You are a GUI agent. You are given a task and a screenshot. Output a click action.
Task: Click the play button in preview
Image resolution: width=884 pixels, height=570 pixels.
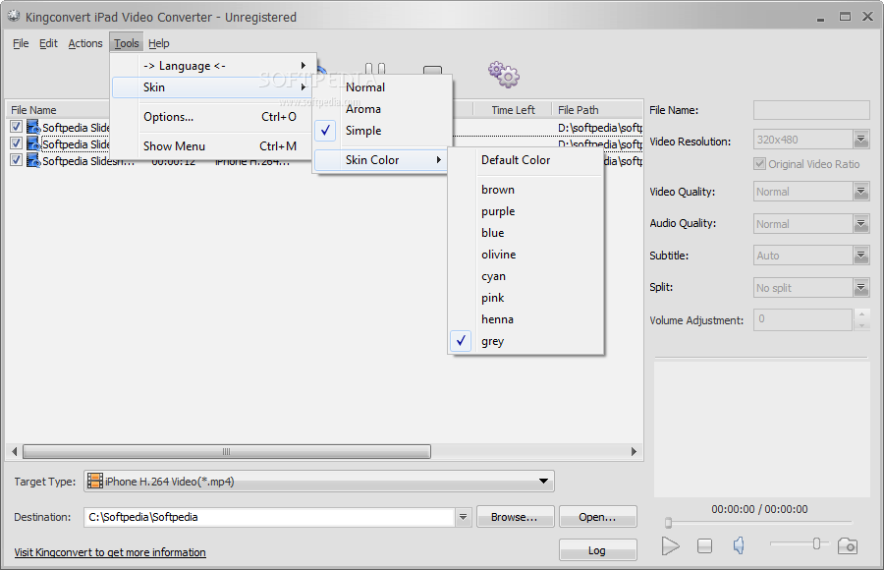pyautogui.click(x=670, y=545)
